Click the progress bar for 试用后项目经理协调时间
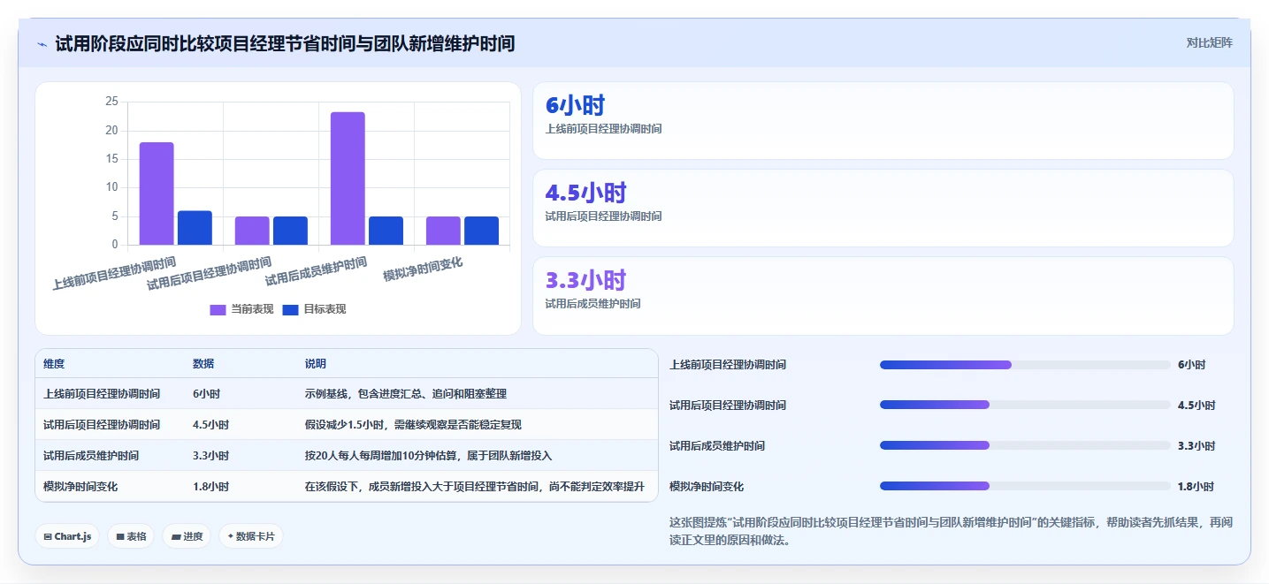1269x584 pixels. [1025, 406]
